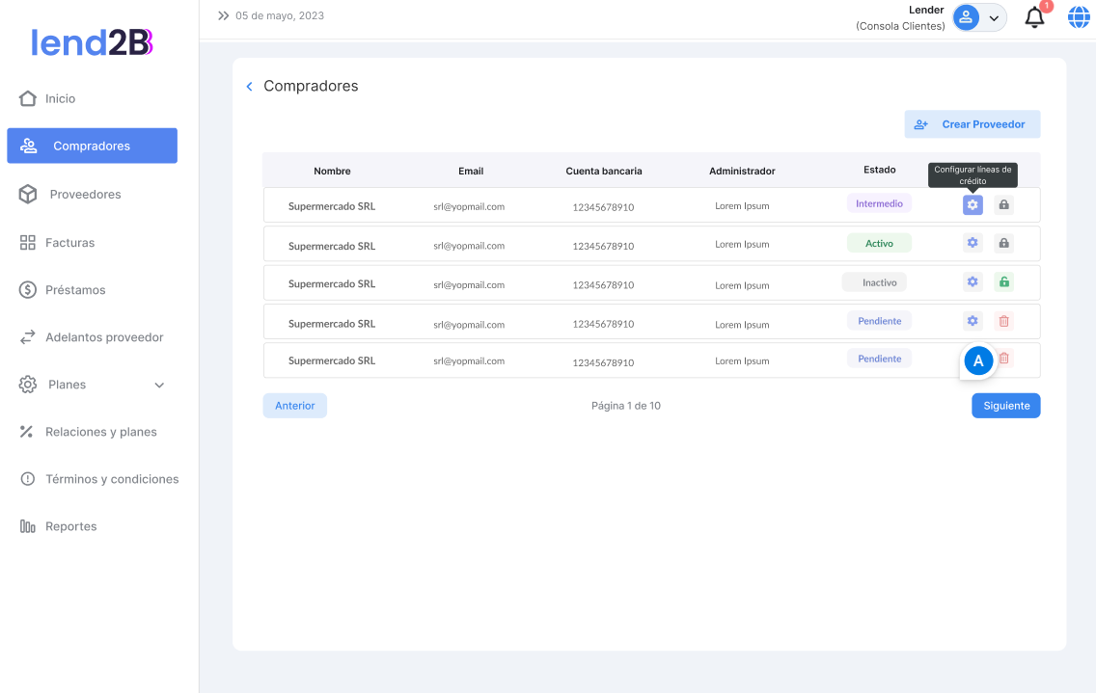Image resolution: width=1096 pixels, height=693 pixels.
Task: Collapse sidebar with double chevron icon
Action: pos(223,16)
